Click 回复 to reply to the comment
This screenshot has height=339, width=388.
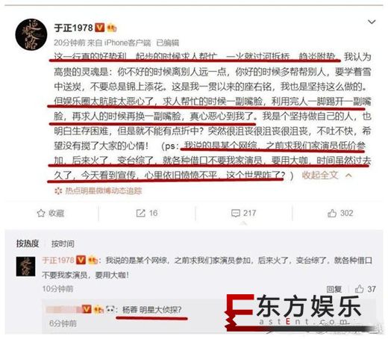coord(334,289)
